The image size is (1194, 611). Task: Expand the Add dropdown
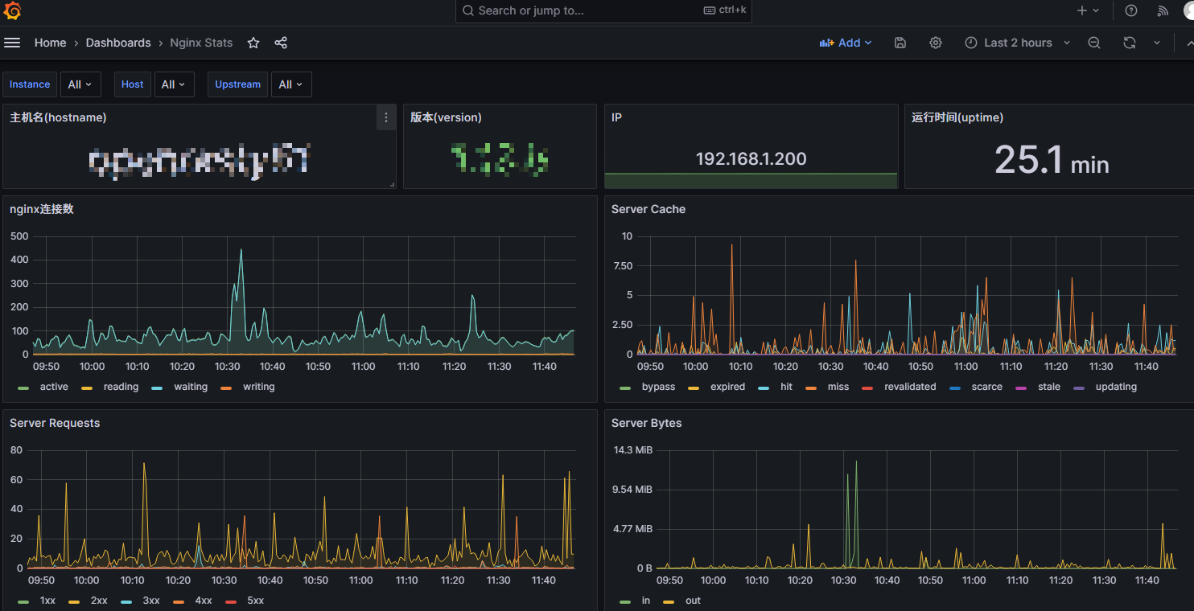click(x=846, y=43)
